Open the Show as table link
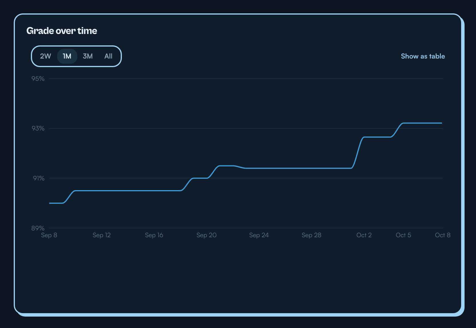Image resolution: width=476 pixels, height=328 pixels. pos(423,56)
